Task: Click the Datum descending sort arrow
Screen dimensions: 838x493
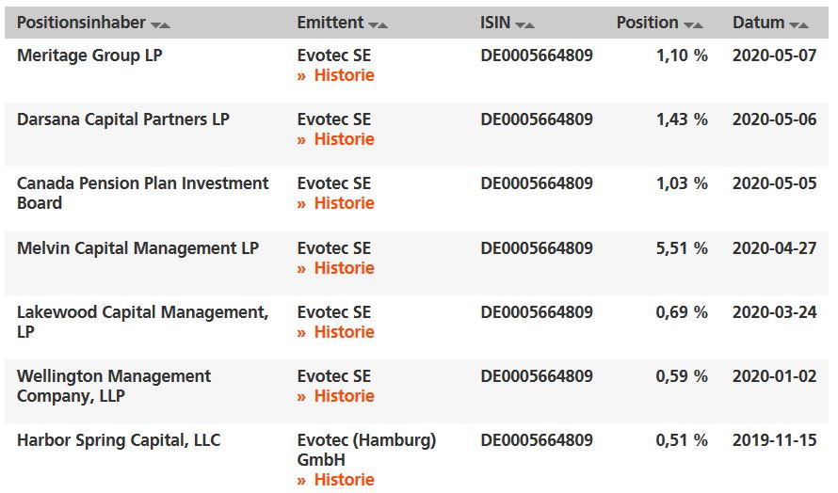Action: [x=794, y=24]
